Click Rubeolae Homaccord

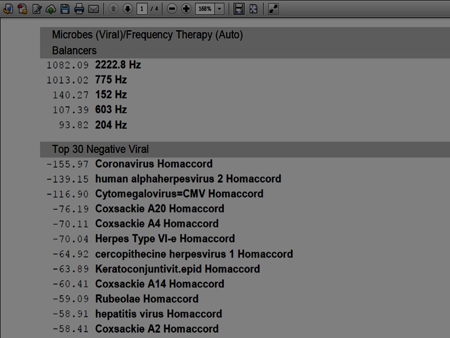pyautogui.click(x=147, y=299)
